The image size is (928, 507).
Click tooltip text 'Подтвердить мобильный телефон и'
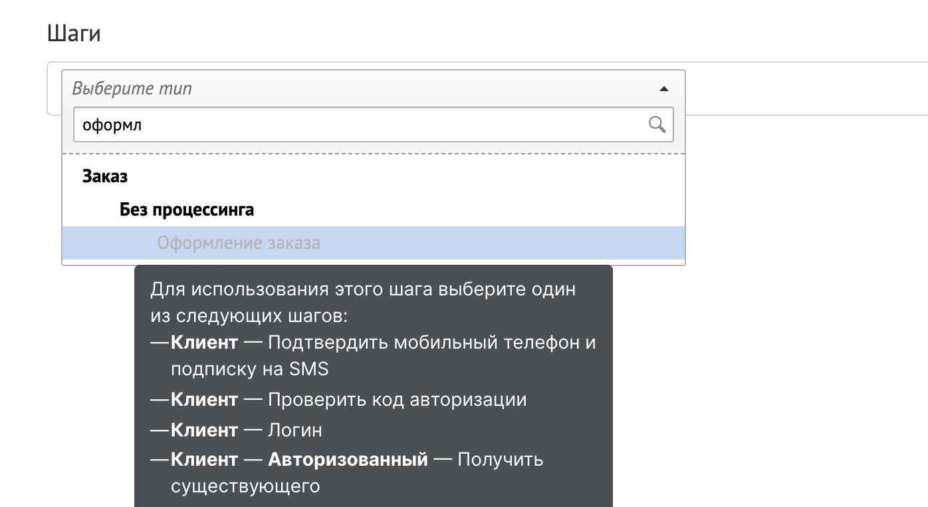coord(432,343)
